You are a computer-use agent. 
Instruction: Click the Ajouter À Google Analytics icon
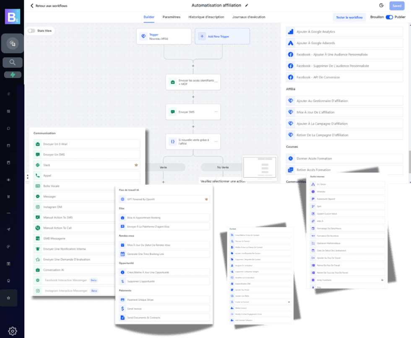(x=289, y=31)
